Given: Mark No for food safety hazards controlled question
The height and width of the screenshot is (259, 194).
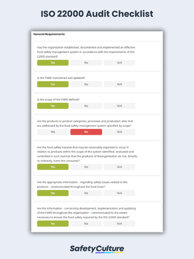Looking at the screenshot, I should [86, 167].
